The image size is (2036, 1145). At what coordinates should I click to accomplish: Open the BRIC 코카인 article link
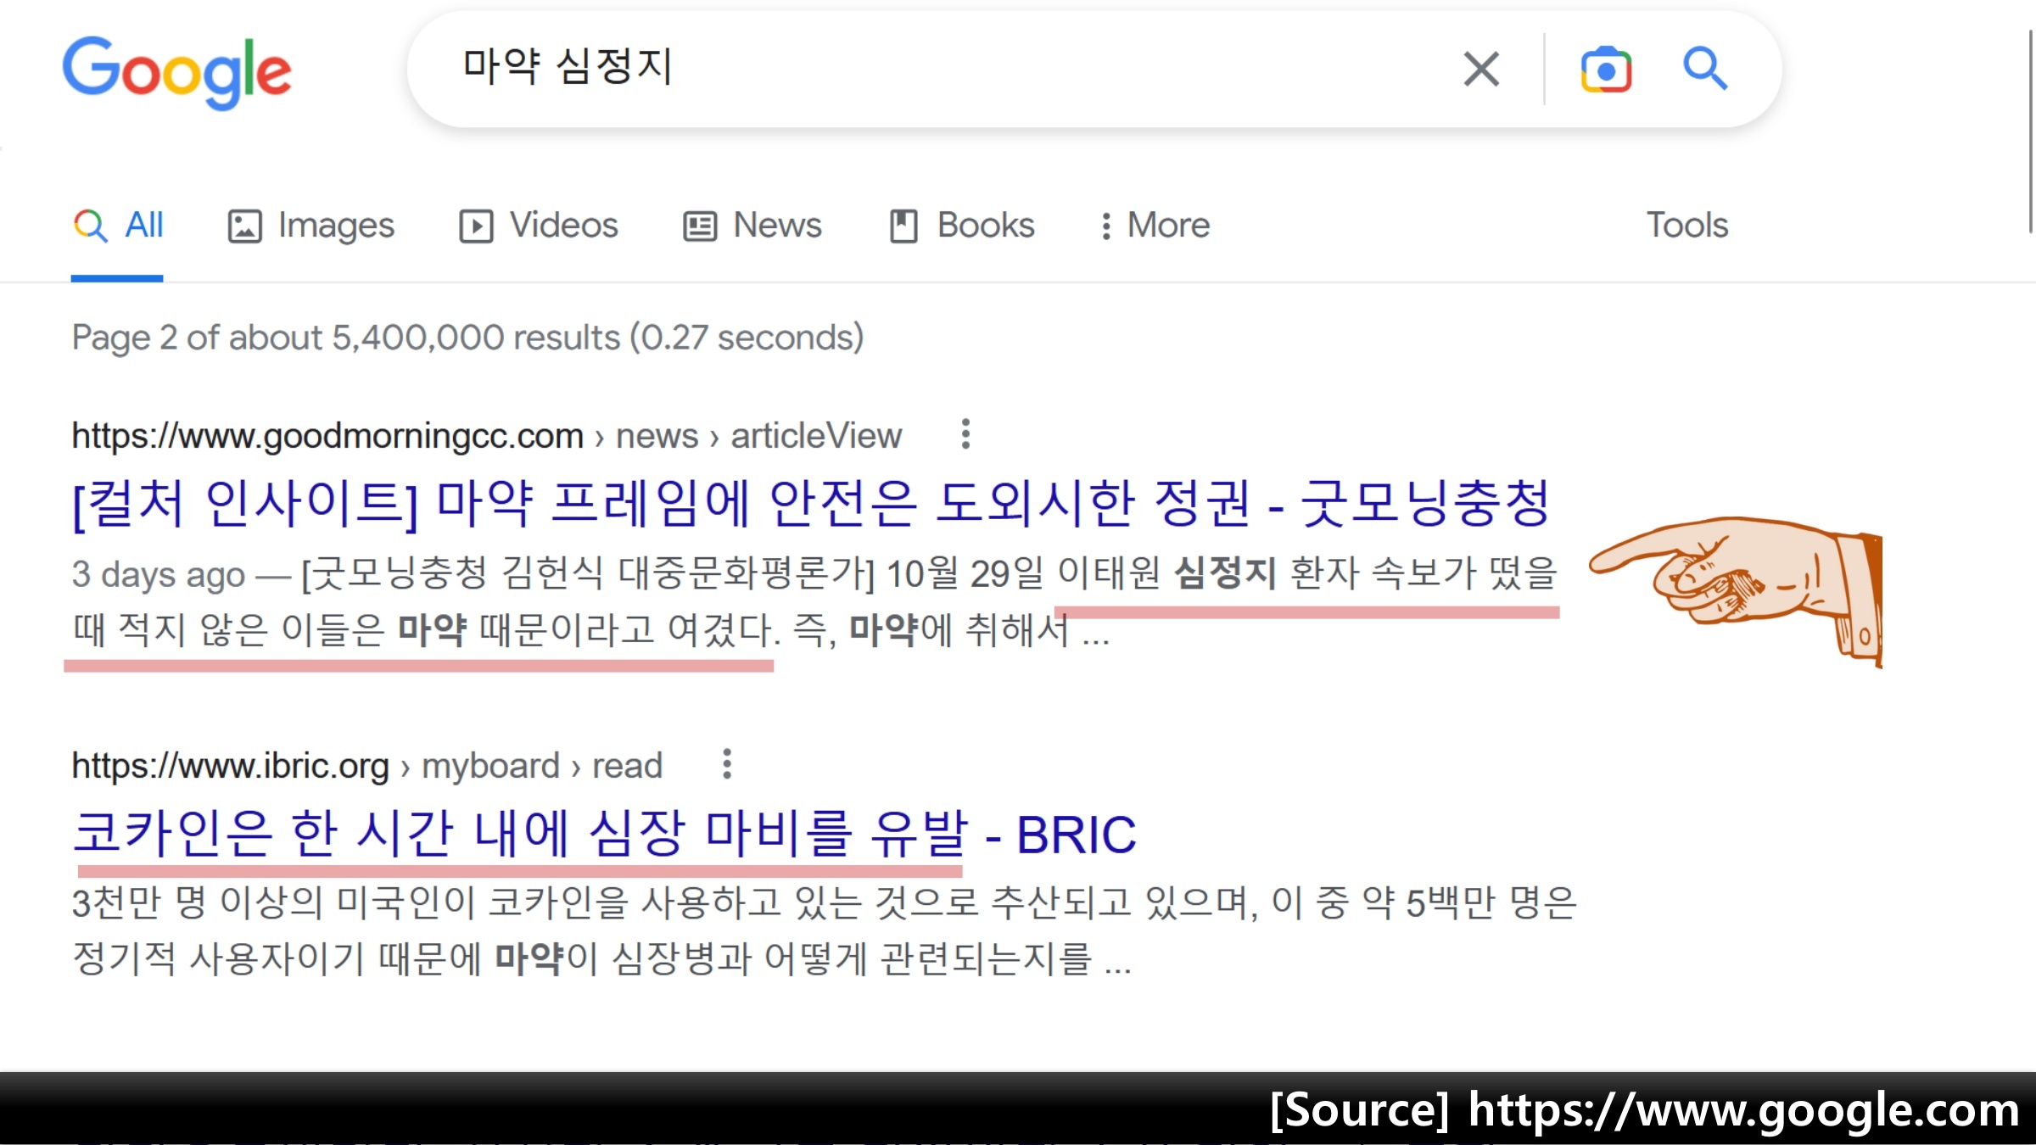point(604,834)
